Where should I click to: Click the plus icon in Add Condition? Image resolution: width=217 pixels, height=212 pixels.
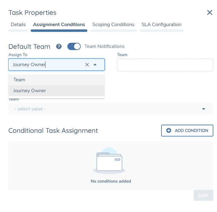(x=169, y=130)
